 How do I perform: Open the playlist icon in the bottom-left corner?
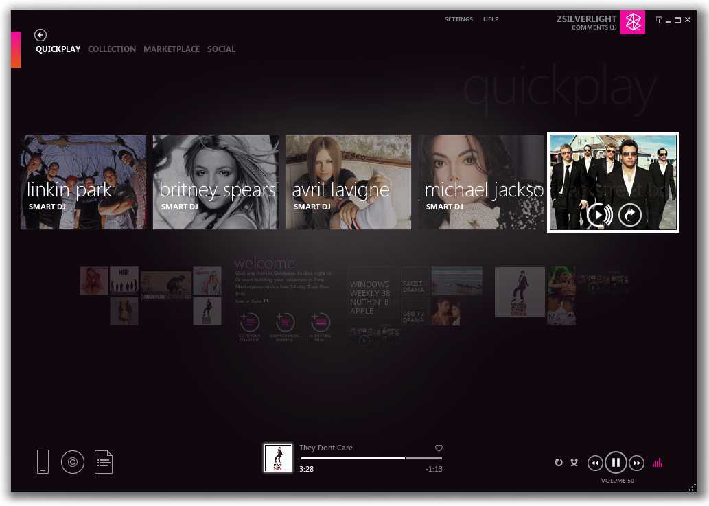[x=104, y=462]
